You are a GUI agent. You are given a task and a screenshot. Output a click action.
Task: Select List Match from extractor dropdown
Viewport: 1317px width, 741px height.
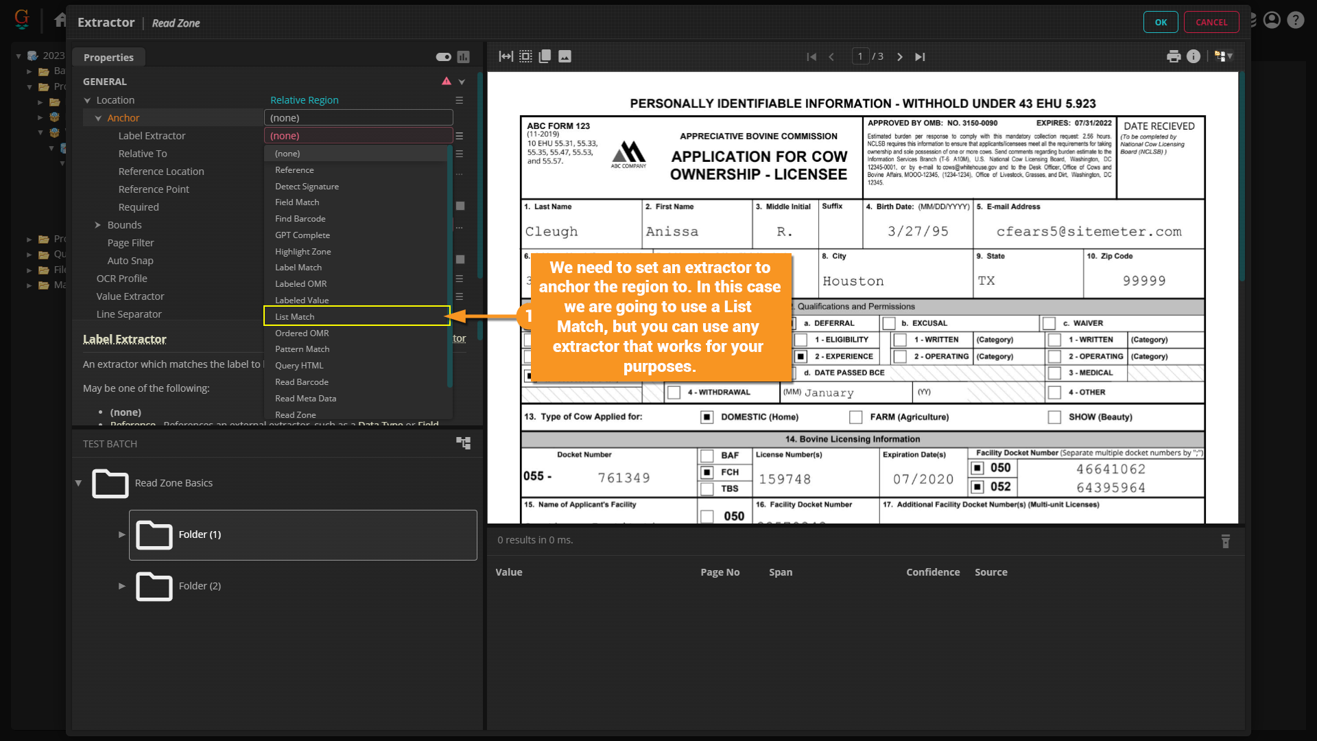(357, 316)
